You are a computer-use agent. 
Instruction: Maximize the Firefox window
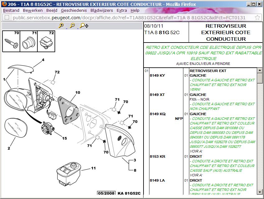coord(254,4)
